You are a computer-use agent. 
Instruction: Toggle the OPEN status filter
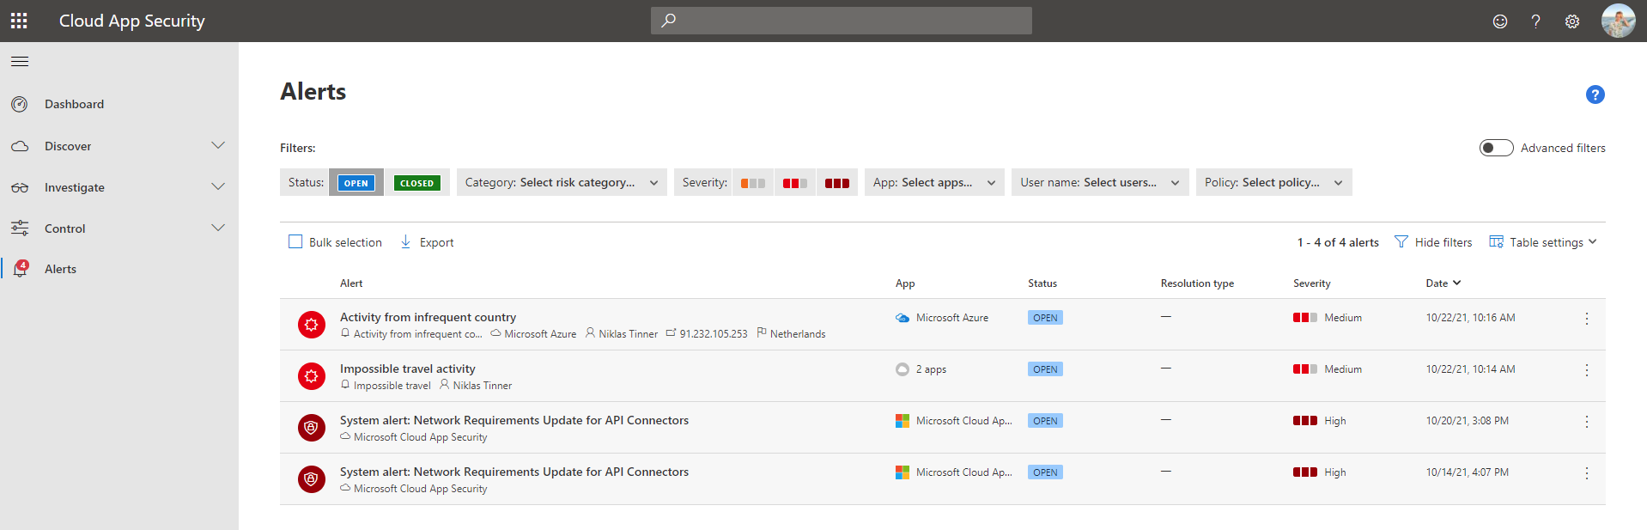(356, 183)
